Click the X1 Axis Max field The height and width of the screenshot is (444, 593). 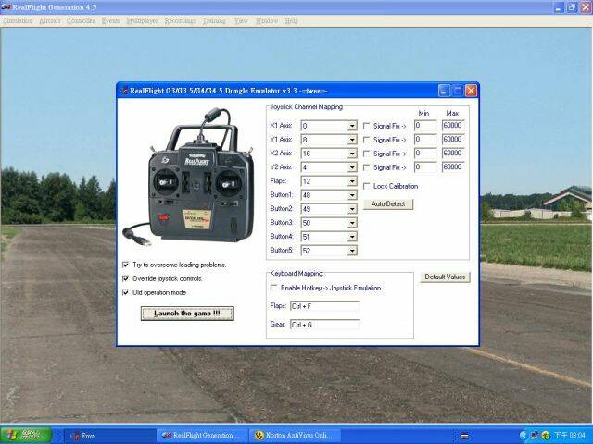pos(453,126)
